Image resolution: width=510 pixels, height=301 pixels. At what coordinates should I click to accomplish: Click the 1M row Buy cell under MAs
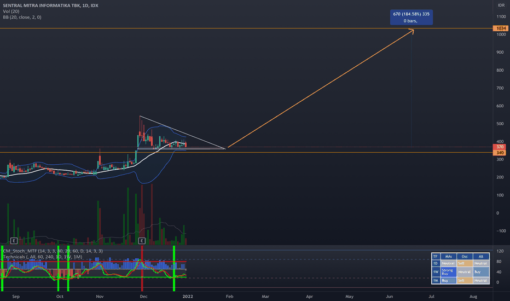click(x=449, y=281)
